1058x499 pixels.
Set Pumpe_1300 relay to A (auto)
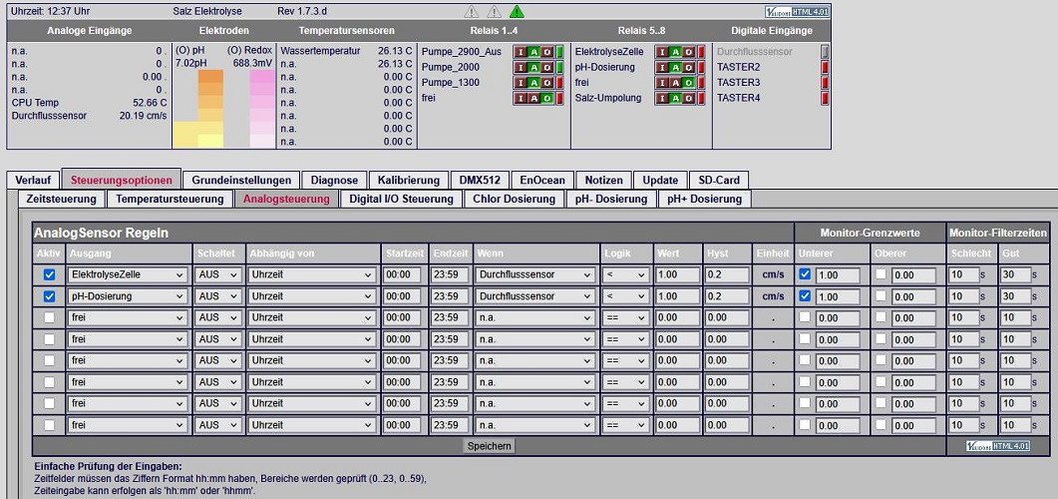[x=534, y=83]
